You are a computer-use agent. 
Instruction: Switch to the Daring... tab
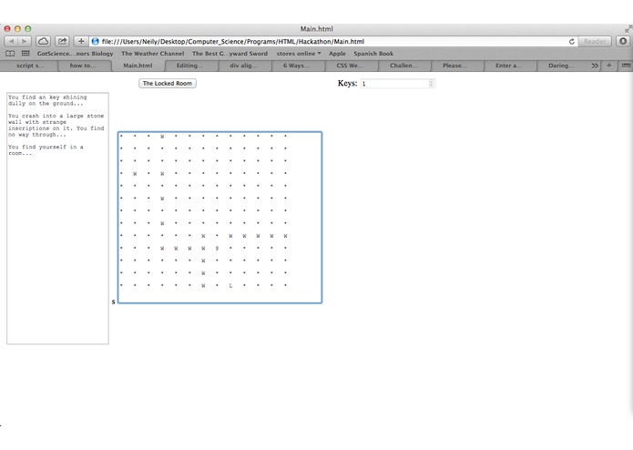click(x=561, y=66)
